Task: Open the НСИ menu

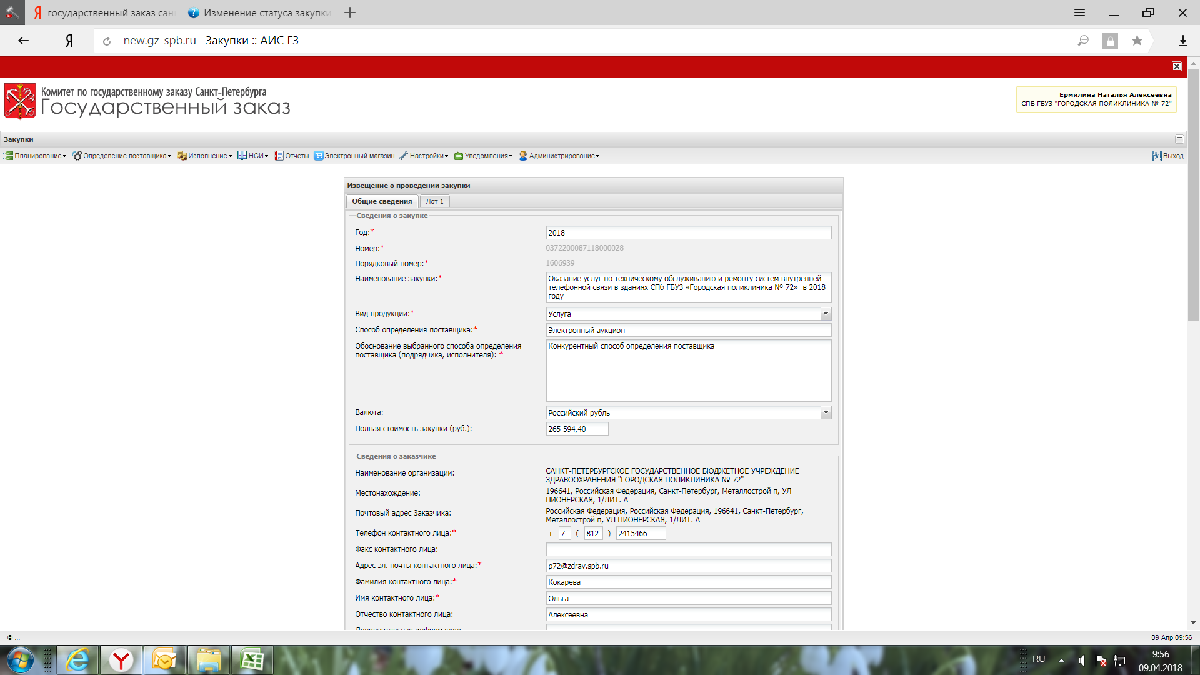Action: [x=252, y=156]
